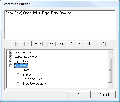Image resolution: width=120 pixels, height=102 pixels.
Task: Confirm the expression with OK
Action: [x=80, y=95]
